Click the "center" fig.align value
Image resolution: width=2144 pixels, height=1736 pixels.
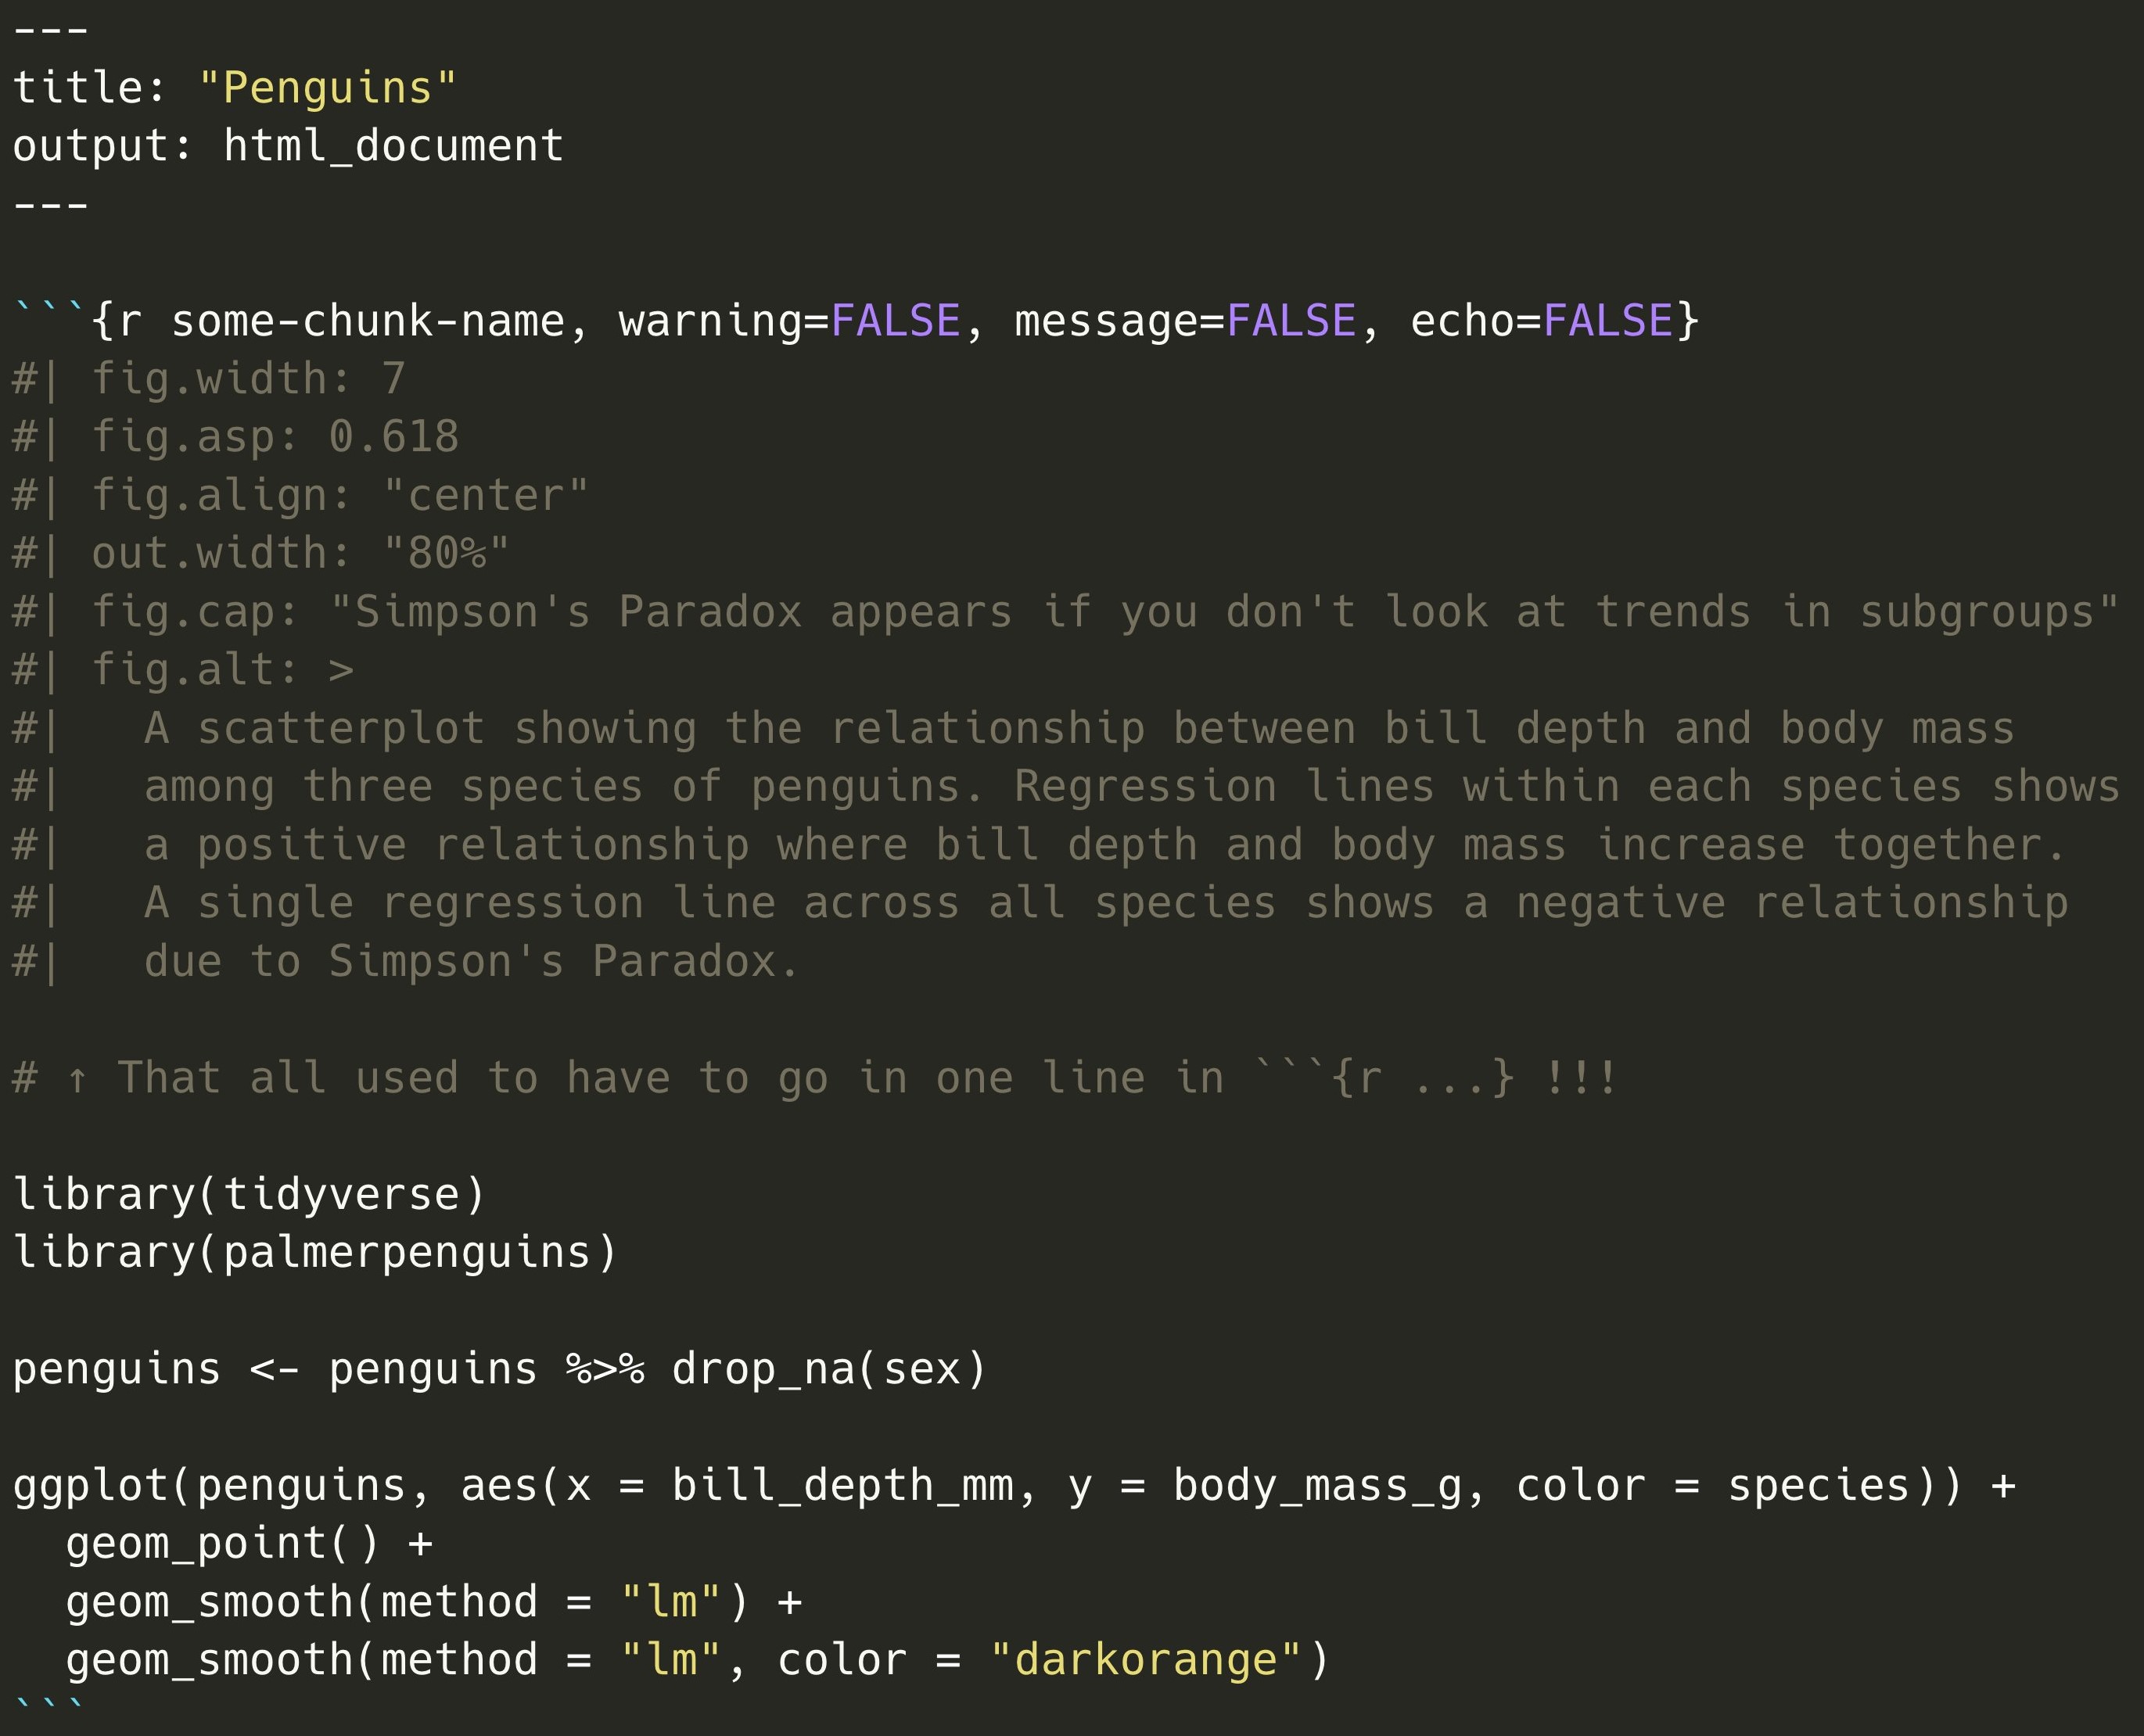[x=486, y=496]
